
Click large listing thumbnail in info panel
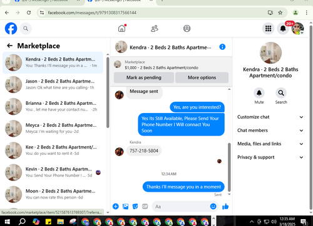pyautogui.click(x=270, y=53)
